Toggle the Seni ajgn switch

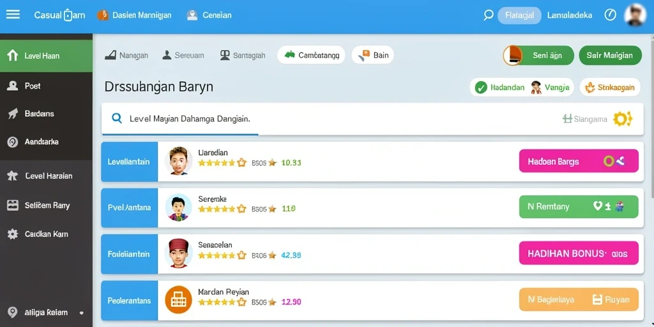pos(538,56)
